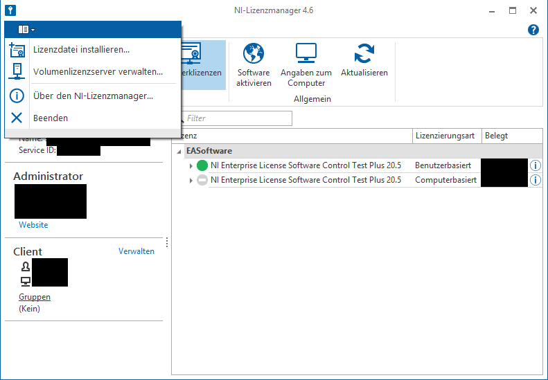Open Über den NI-Lizenzmanager... menu entry
This screenshot has height=380, width=548.
[x=93, y=96]
